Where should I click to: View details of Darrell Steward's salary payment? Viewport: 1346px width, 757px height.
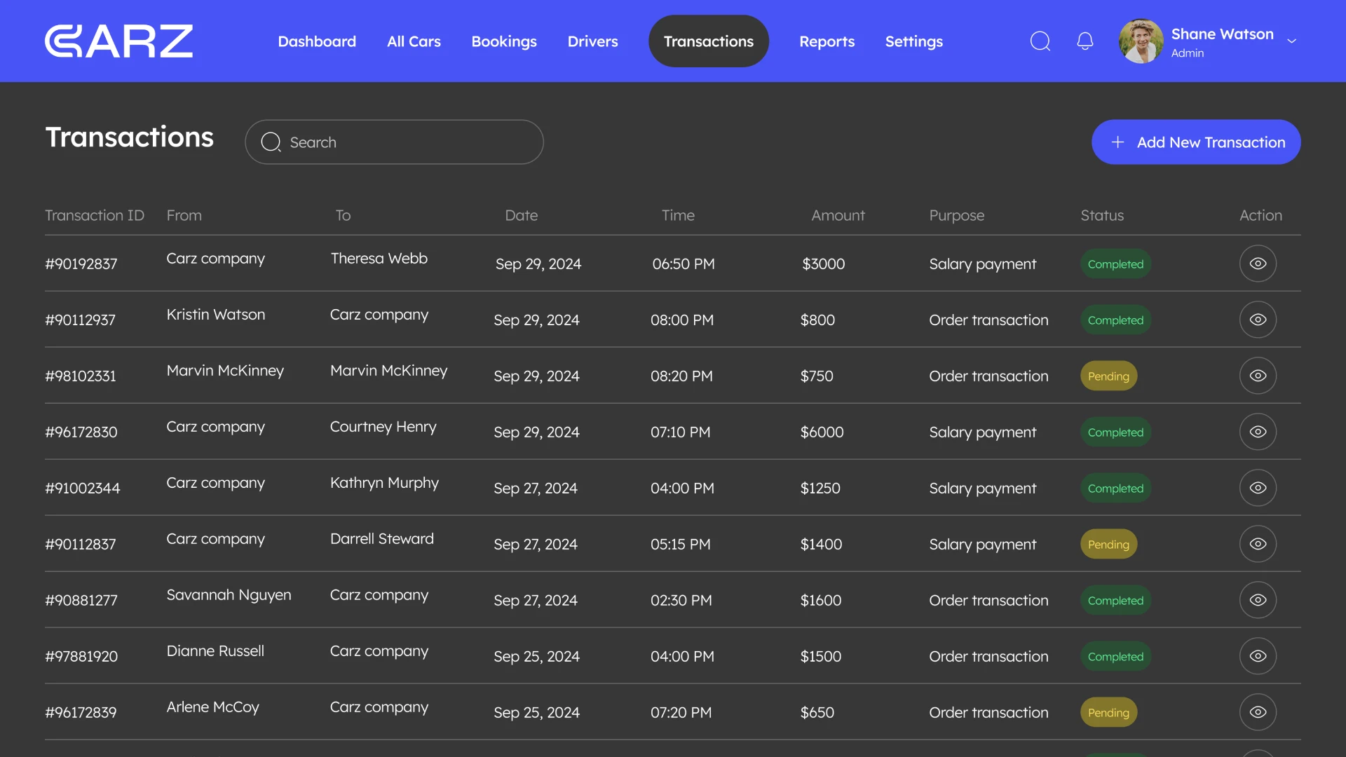(x=1258, y=544)
